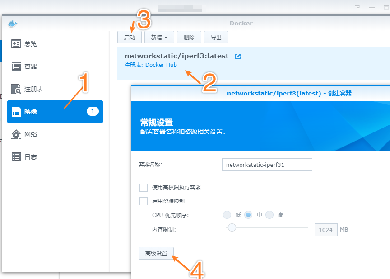Show the 日志 section

55,157
